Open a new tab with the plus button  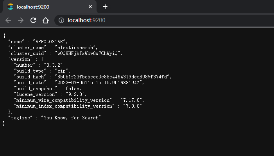tap(105, 7)
